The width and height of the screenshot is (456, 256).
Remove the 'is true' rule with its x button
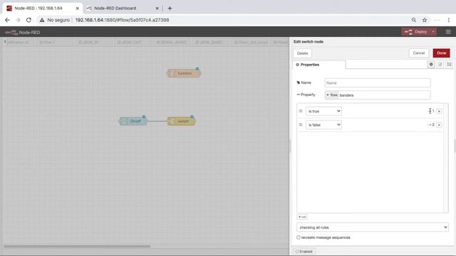point(439,111)
